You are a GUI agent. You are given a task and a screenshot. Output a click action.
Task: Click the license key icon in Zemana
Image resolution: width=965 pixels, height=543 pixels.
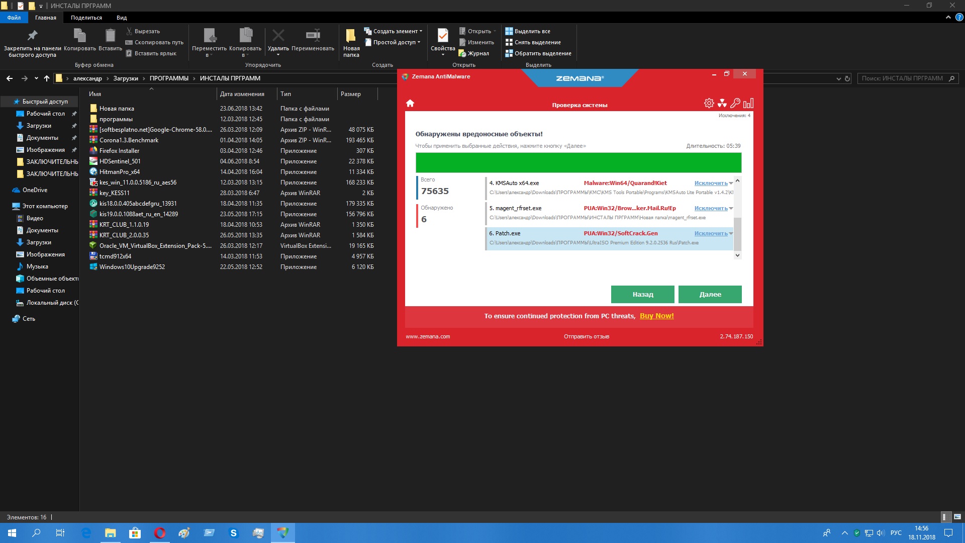pos(735,103)
